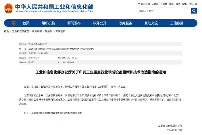This screenshot has width=202, height=135.
Task: Click the 阳光小信 robot mascot icon
Action: pos(139,4)
